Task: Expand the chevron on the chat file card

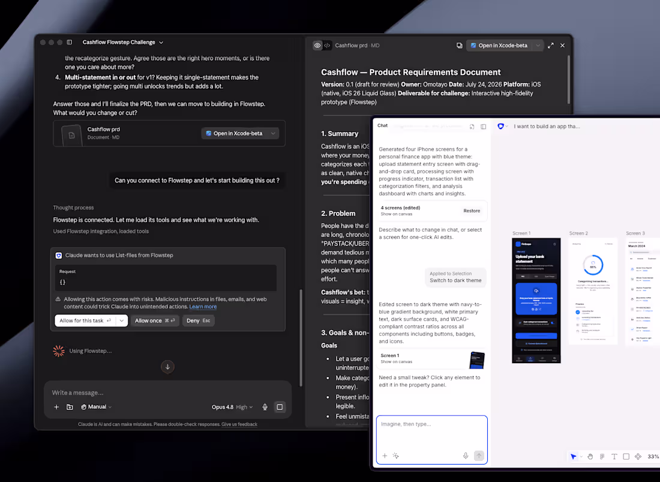Action: pos(273,133)
